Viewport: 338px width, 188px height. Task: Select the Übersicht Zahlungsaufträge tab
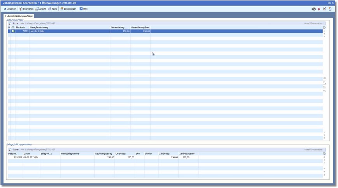[x=19, y=16]
